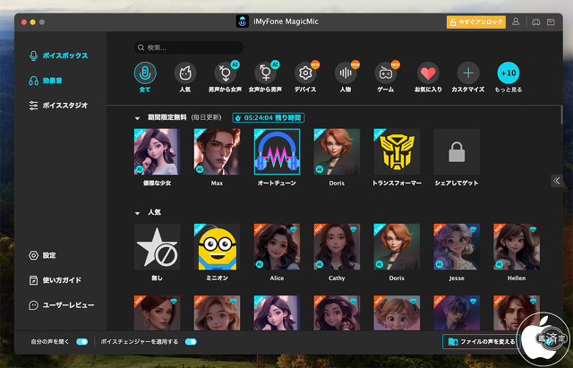Click the search magnifier icon
This screenshot has height=368, width=573.
point(141,47)
